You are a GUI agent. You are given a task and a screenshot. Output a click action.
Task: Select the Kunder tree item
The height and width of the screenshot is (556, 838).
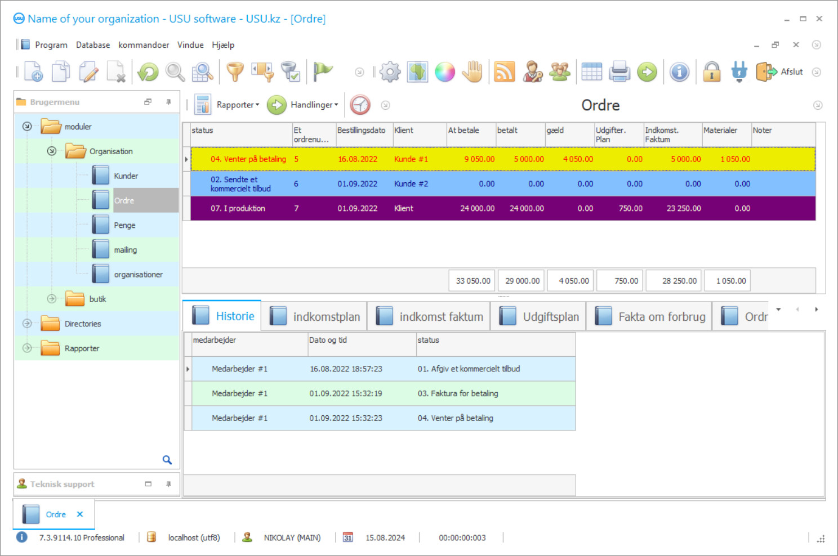(x=126, y=176)
